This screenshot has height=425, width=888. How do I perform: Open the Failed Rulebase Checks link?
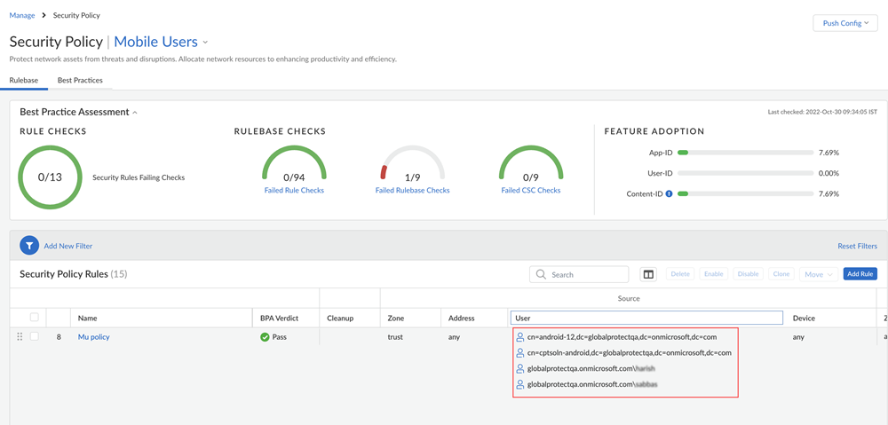click(412, 191)
